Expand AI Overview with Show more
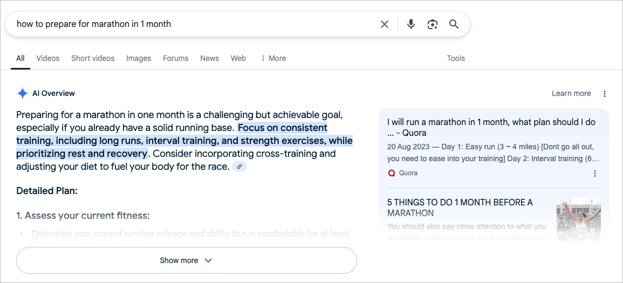 [x=186, y=260]
